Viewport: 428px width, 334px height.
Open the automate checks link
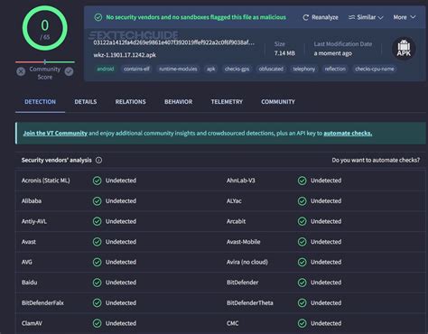[348, 133]
